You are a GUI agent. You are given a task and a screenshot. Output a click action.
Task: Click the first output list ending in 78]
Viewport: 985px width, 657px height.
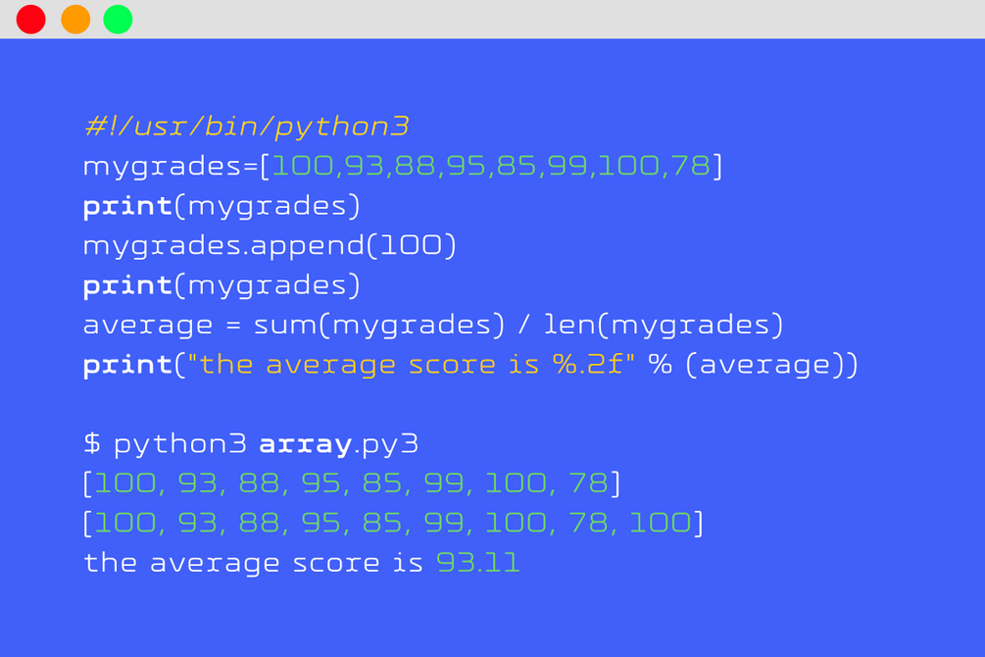tap(352, 483)
